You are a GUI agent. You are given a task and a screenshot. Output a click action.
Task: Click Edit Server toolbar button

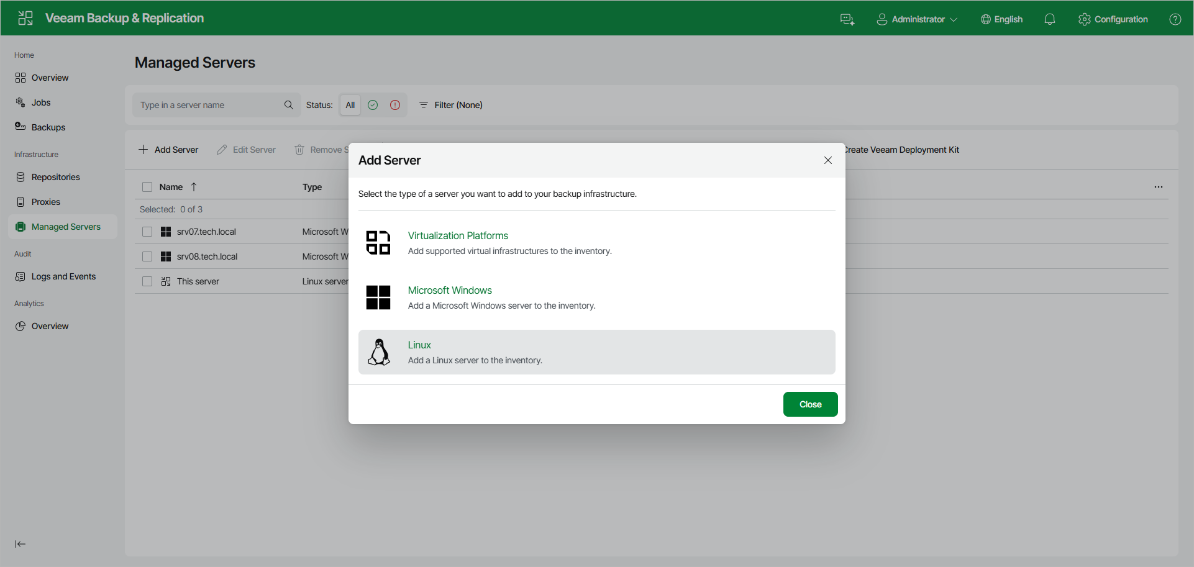pos(247,150)
